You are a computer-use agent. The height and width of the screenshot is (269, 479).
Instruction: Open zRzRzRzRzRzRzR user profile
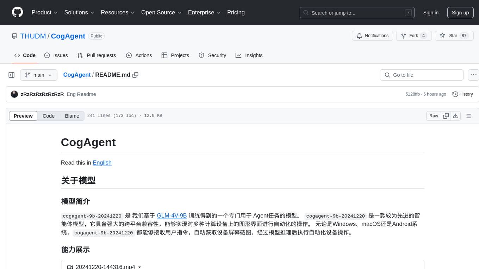pos(42,94)
